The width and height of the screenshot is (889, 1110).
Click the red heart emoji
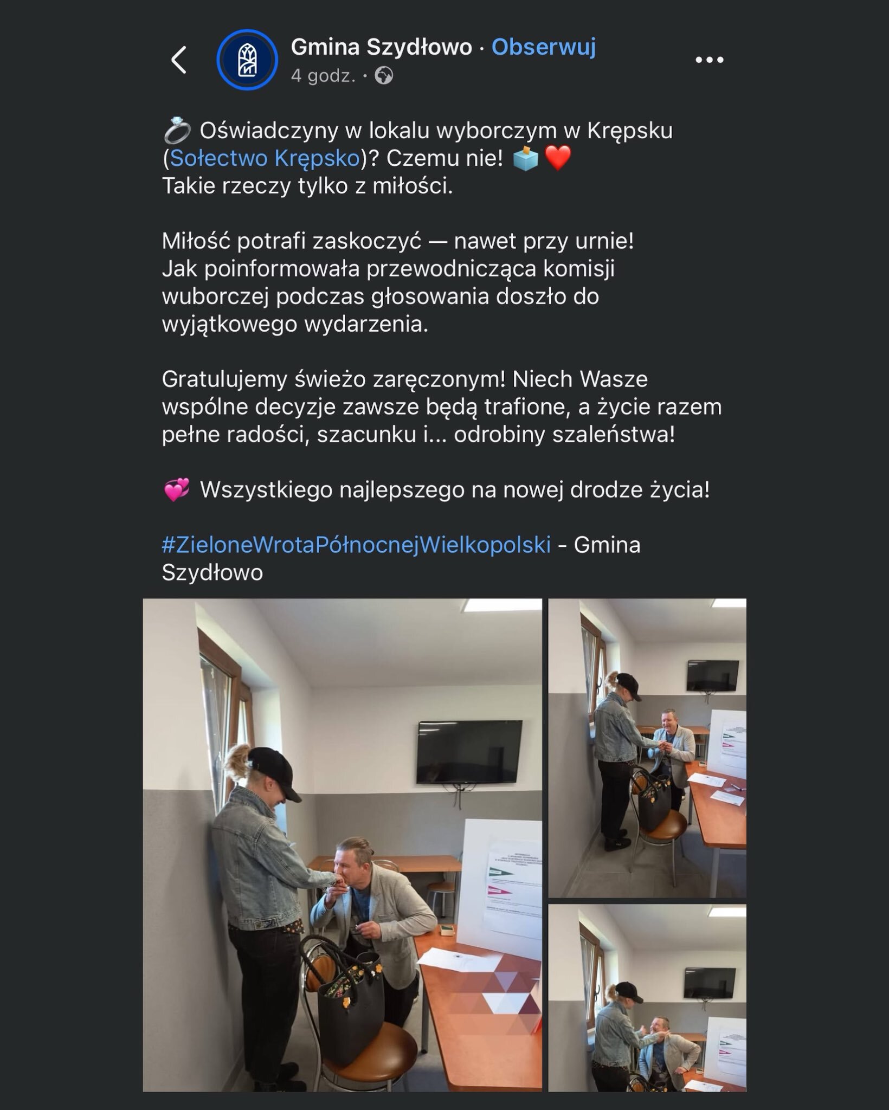pos(558,159)
